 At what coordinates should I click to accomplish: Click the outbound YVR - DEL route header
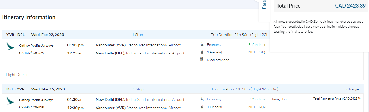pyautogui.click(x=15, y=35)
